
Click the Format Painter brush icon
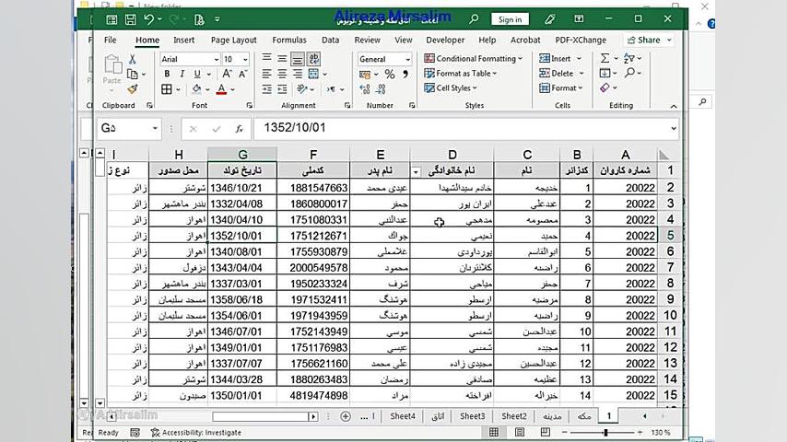[x=133, y=89]
